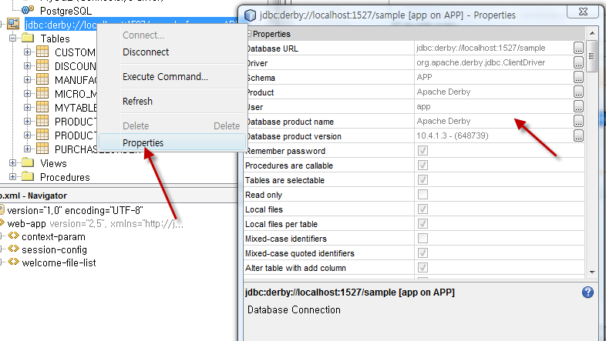Screen dimensions: 606x341
Task: Select the version="1.0" encoding row
Action: [x=75, y=210]
